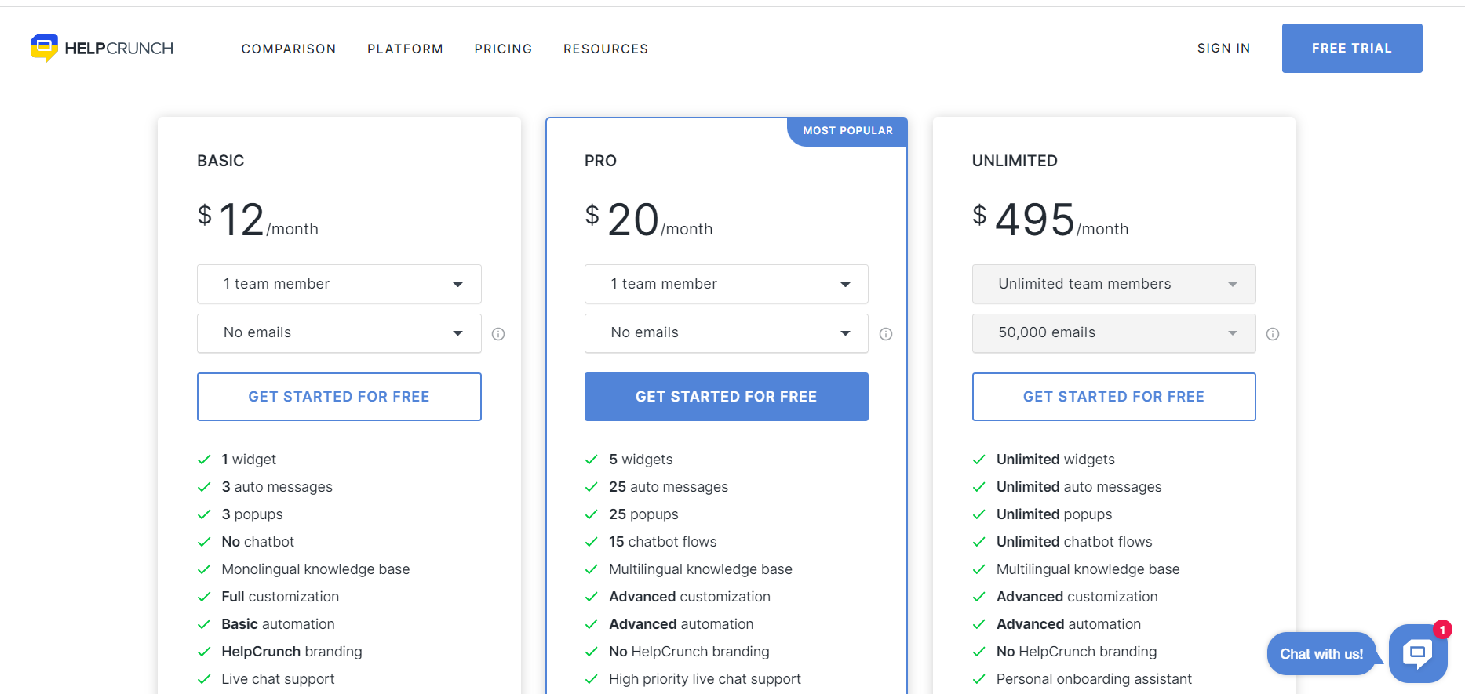Open the Comparison menu
The image size is (1465, 694).
point(289,49)
